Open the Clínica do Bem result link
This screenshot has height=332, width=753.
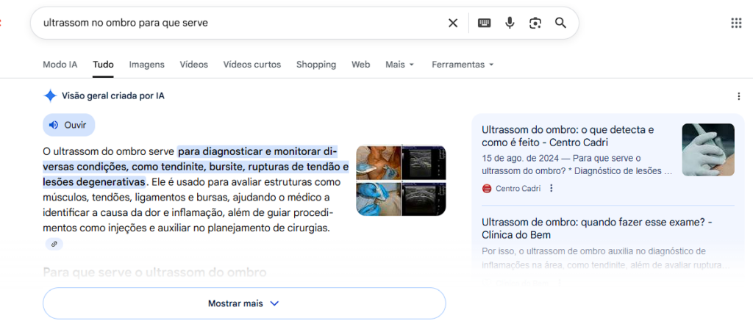coord(596,228)
